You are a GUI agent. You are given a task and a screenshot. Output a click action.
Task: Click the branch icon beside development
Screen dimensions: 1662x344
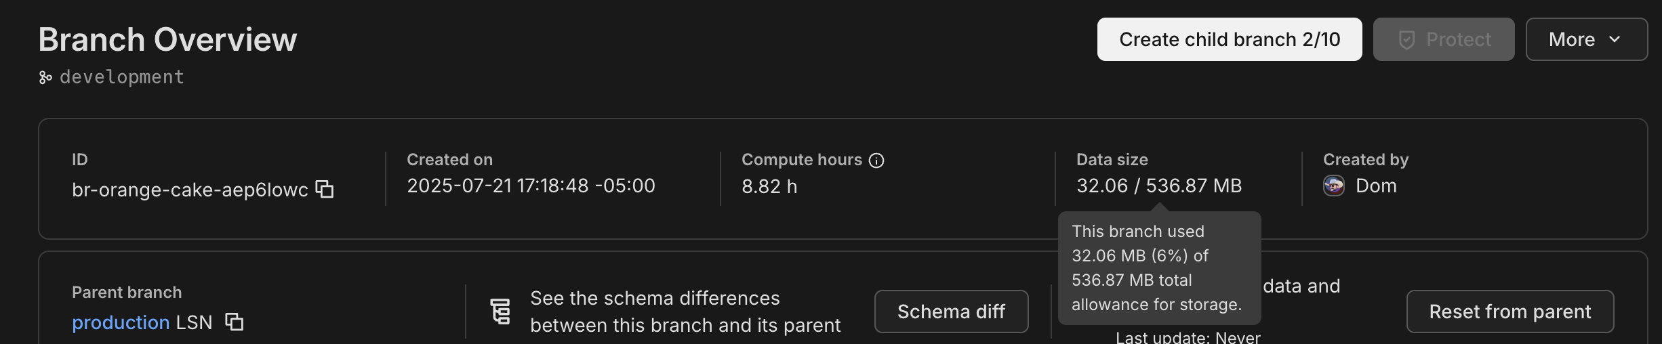tap(45, 78)
